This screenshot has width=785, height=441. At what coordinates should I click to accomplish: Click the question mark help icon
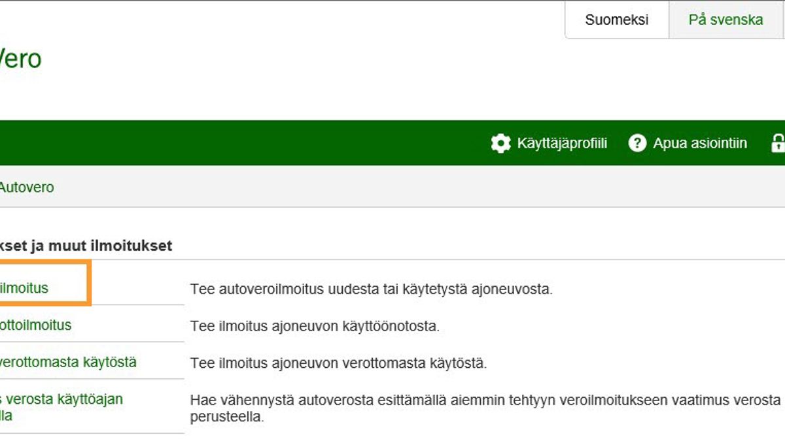[637, 143]
